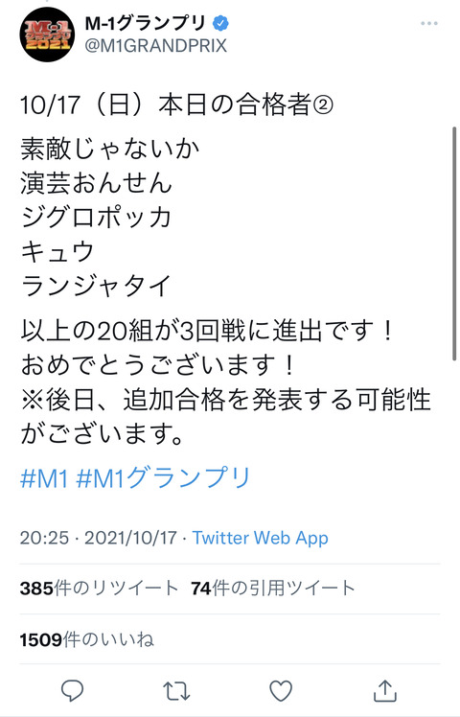View the 1509件のいいね list
The height and width of the screenshot is (717, 460).
pyautogui.click(x=86, y=639)
